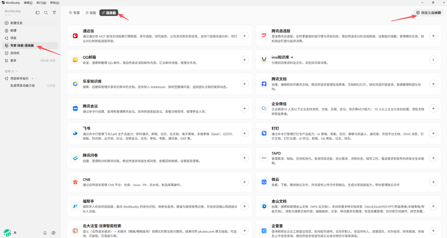Click the 福帮手 card title

[x=88, y=201]
